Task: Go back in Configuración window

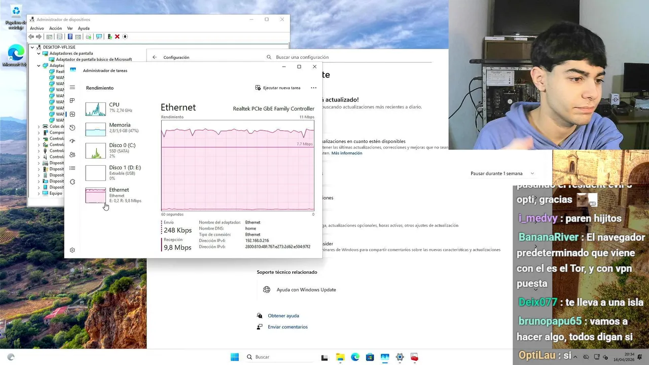Action: (x=155, y=57)
